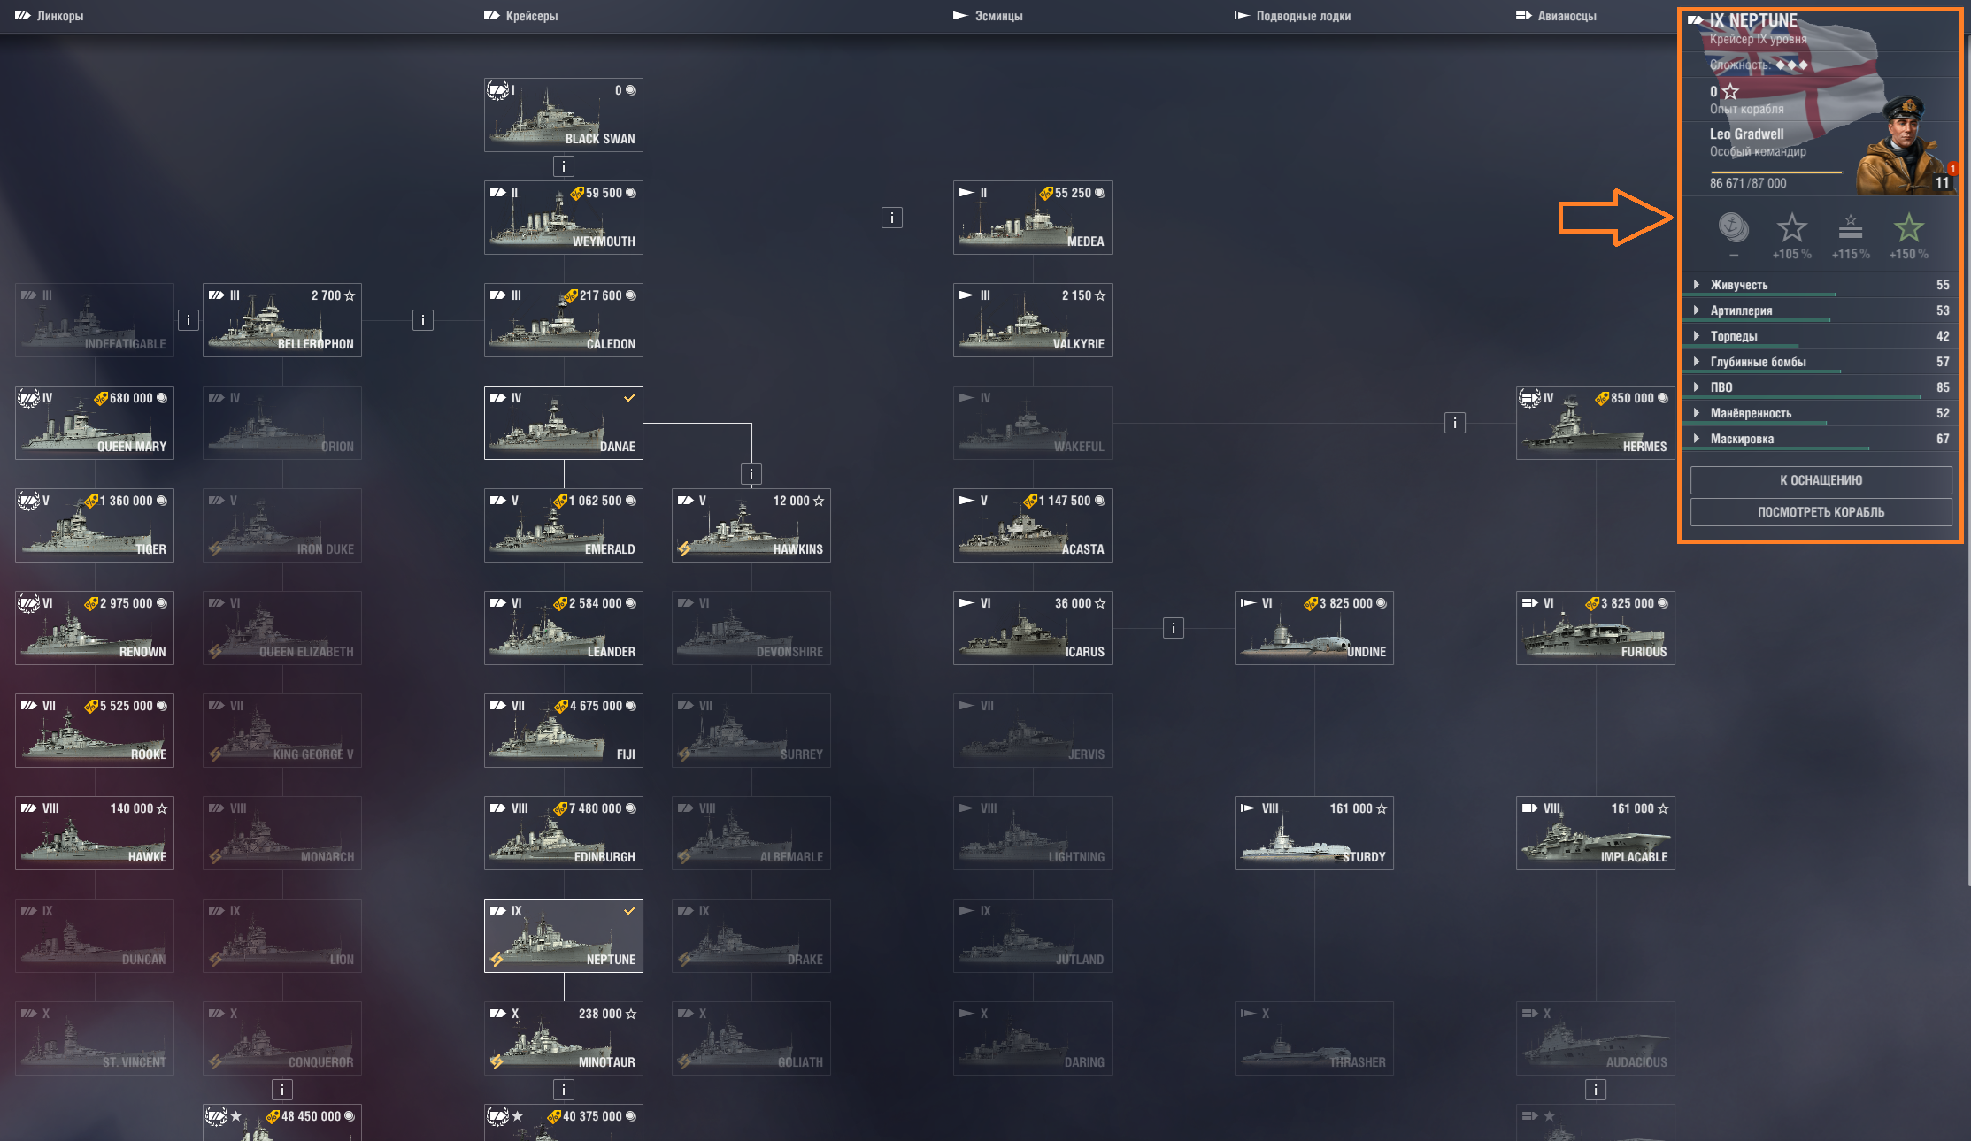Click the credits bonus coin icon
Image resolution: width=1971 pixels, height=1141 pixels.
(1733, 228)
